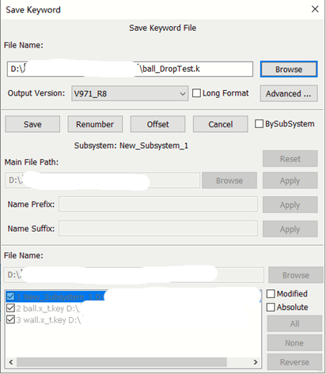Click the Main File Path field
326x374 pixels.
click(102, 180)
